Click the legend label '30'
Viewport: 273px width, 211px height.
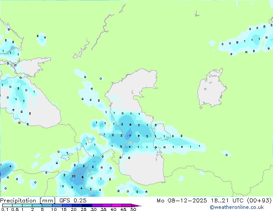pyautogui.click(x=93, y=209)
